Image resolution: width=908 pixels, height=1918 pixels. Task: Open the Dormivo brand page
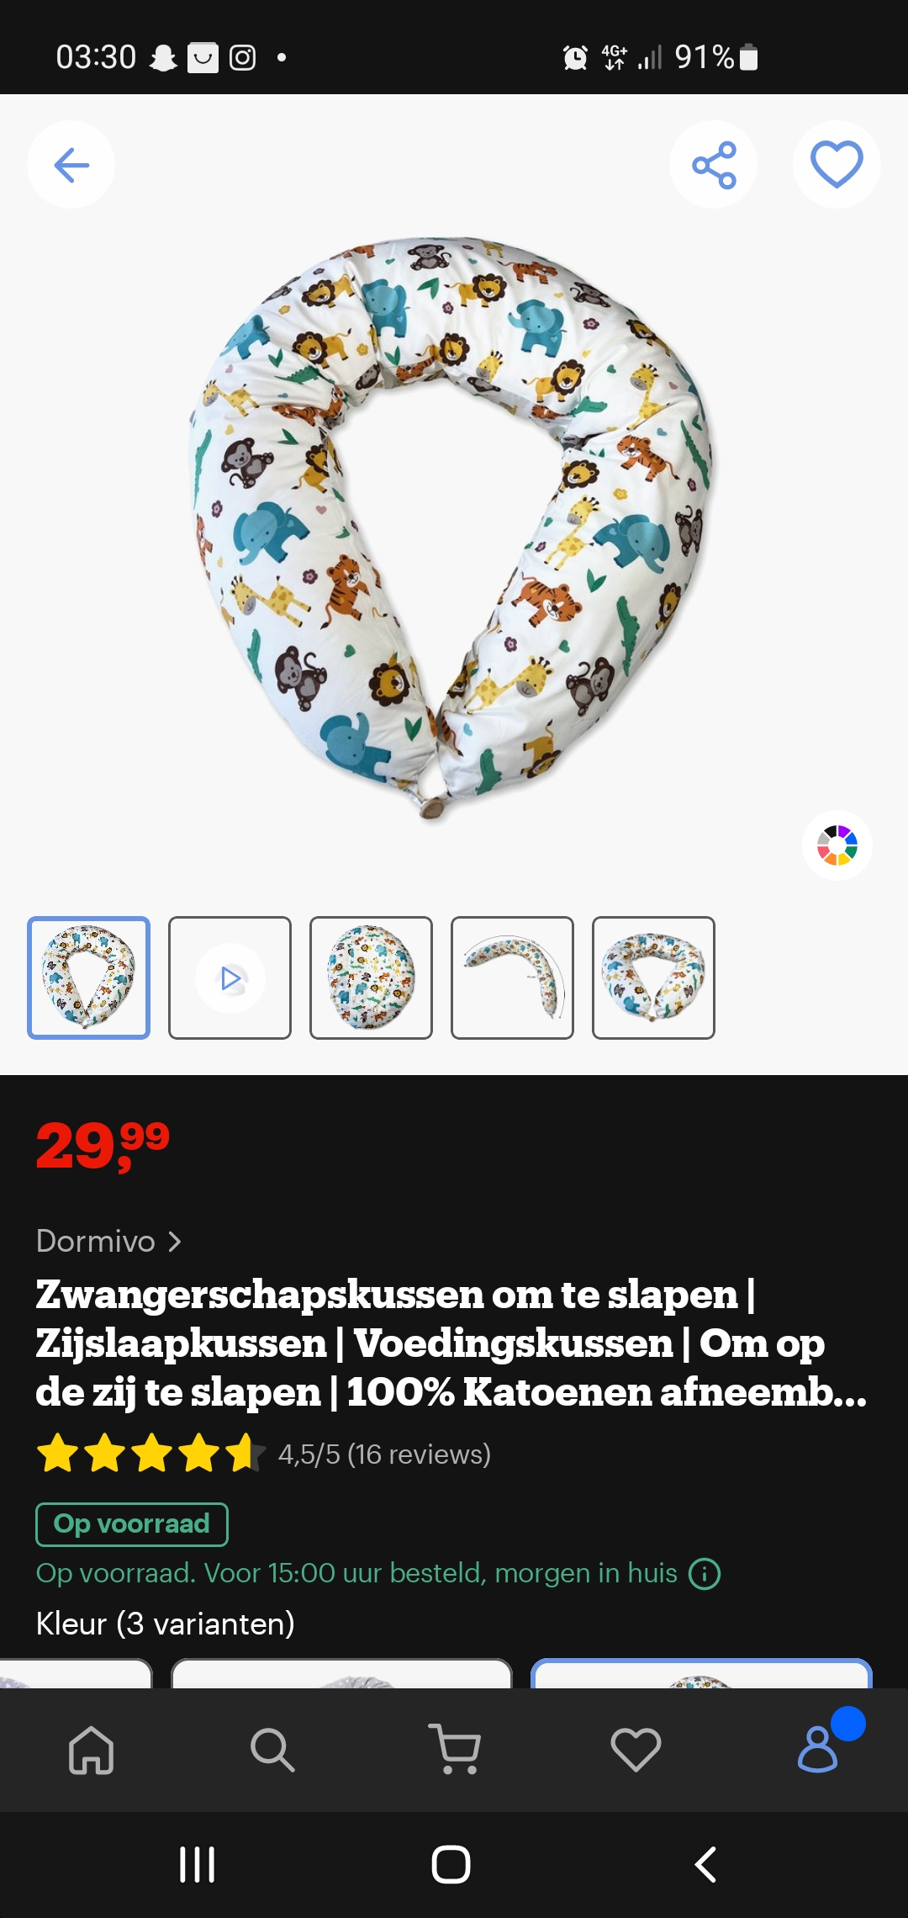(x=96, y=1241)
